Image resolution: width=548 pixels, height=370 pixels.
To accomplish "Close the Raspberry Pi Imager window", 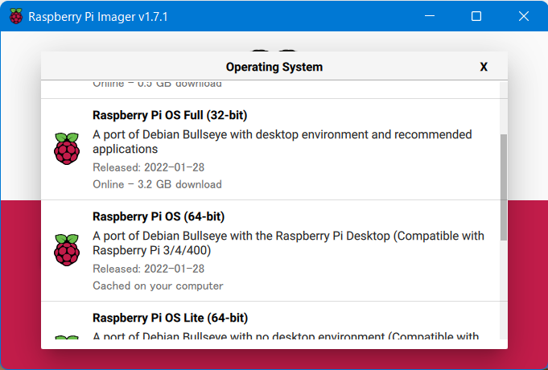I will click(x=522, y=16).
